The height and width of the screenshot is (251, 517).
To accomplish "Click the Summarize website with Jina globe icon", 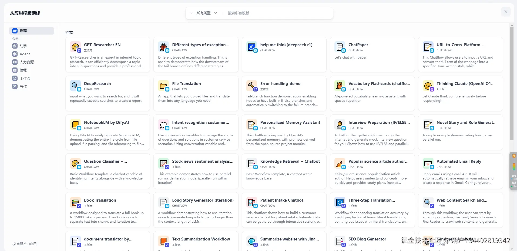I will coord(252,241).
